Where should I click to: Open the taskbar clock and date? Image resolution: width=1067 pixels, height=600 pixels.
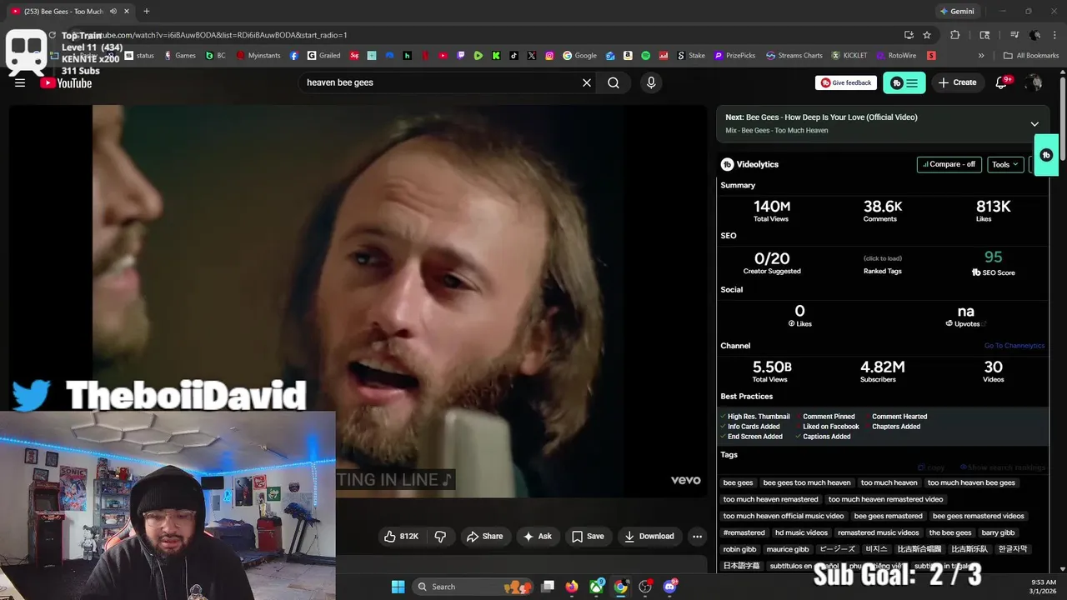pos(1044,587)
